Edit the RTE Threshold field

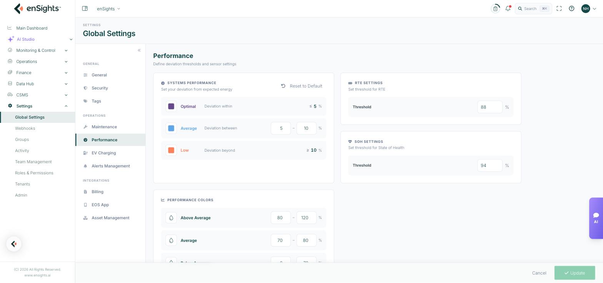coord(490,107)
